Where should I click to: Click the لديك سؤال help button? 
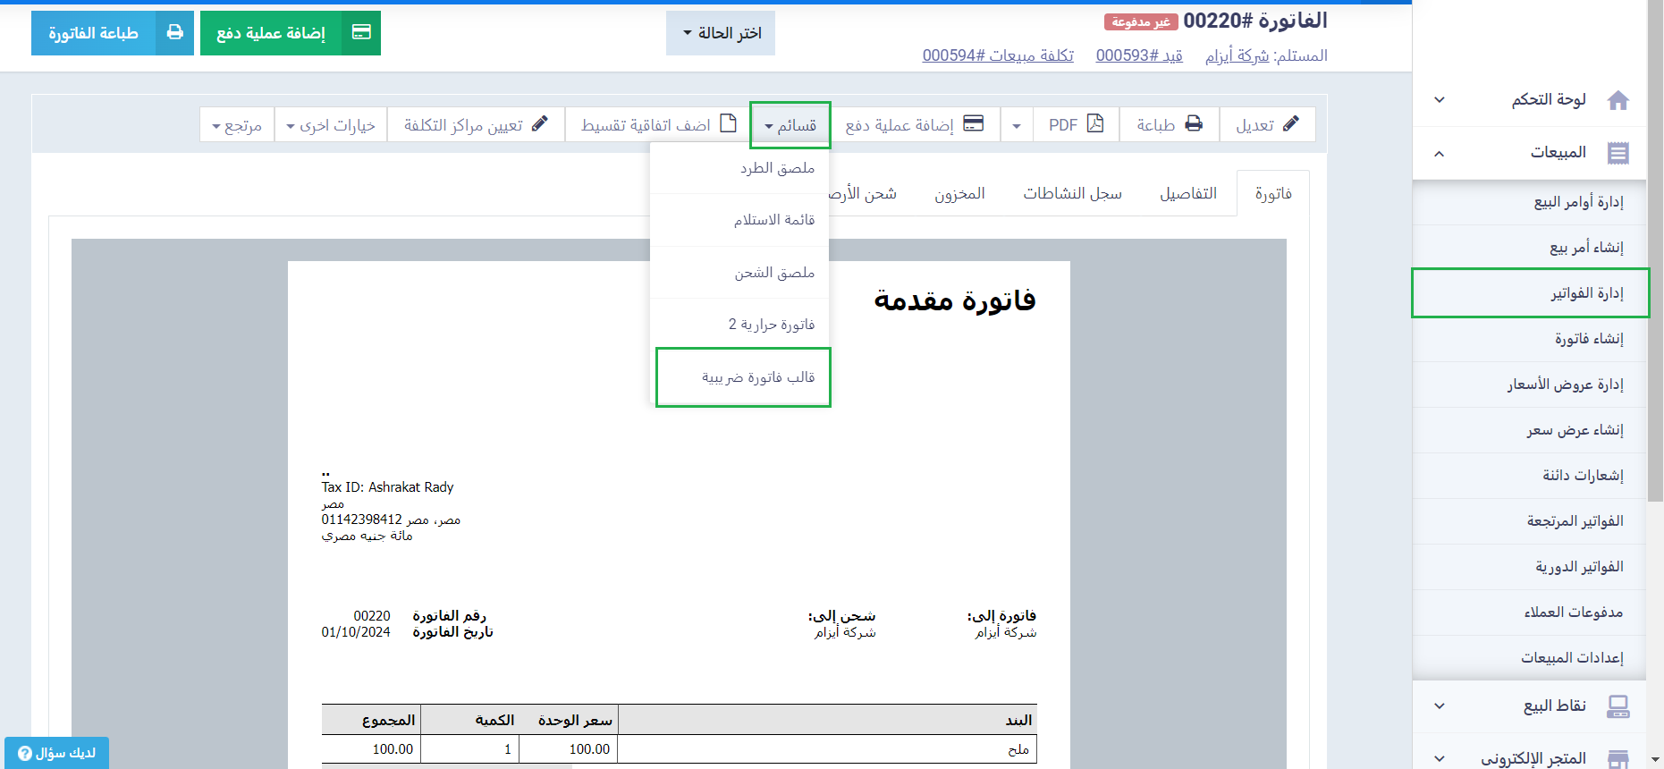pyautogui.click(x=56, y=753)
